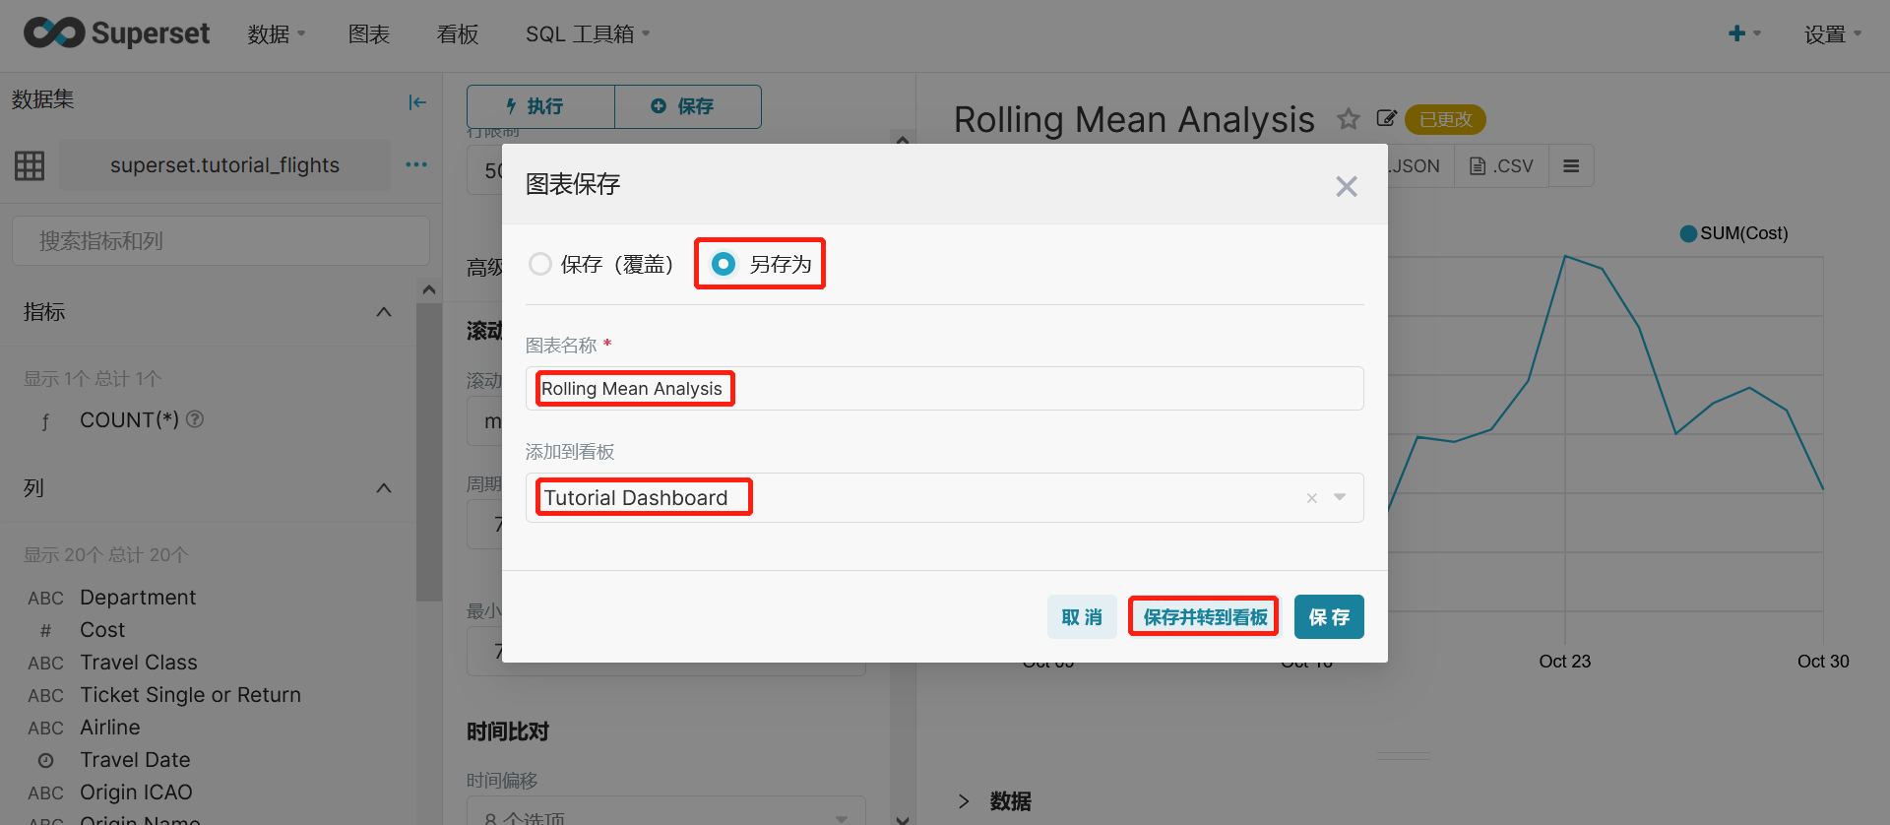
Task: Click the 图表名称 input field
Action: click(945, 389)
